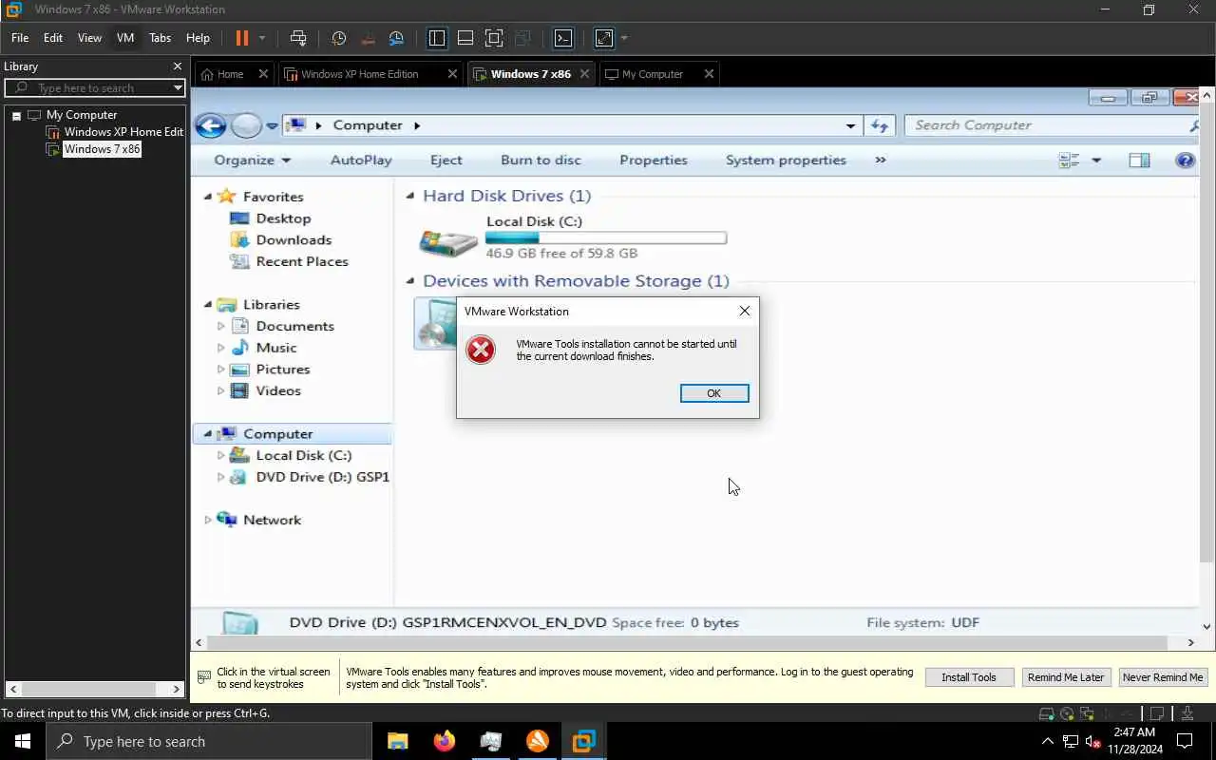The image size is (1216, 760).
Task: Click Eject in the Explorer toolbar
Action: click(446, 161)
